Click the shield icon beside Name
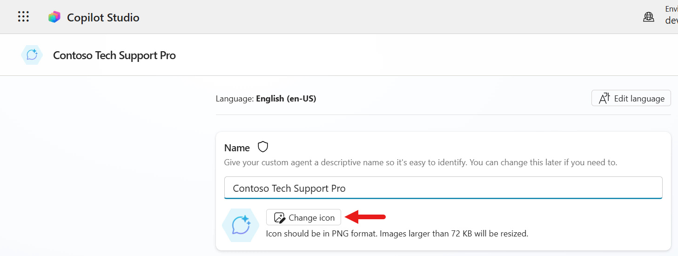This screenshot has height=256, width=678. pyautogui.click(x=263, y=147)
